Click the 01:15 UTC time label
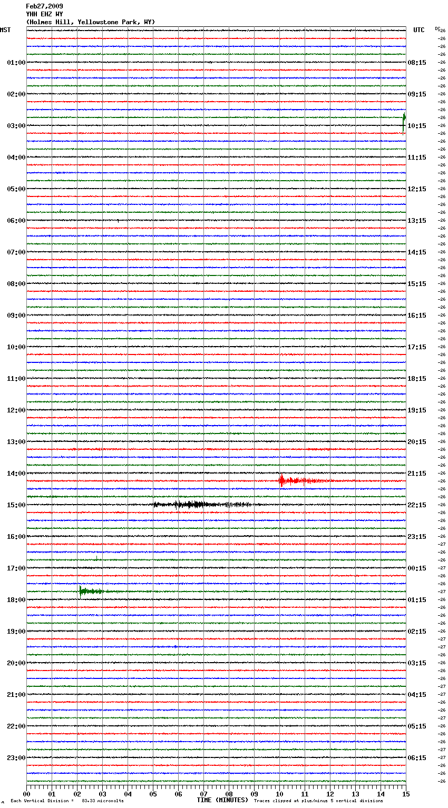 tap(417, 600)
